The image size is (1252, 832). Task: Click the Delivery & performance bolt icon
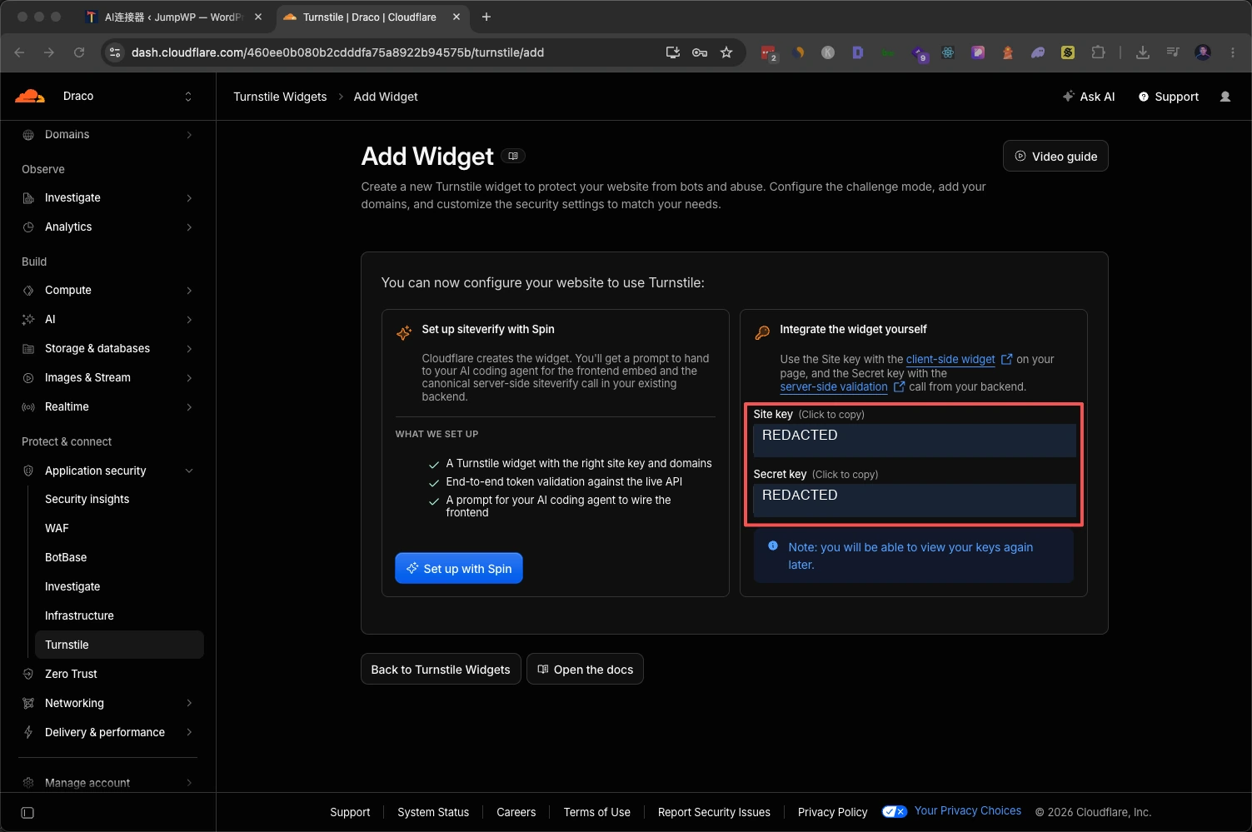pyautogui.click(x=28, y=733)
